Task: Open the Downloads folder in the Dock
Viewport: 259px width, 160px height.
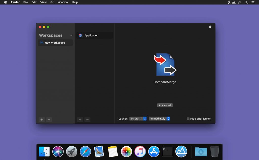Action: click(x=201, y=152)
